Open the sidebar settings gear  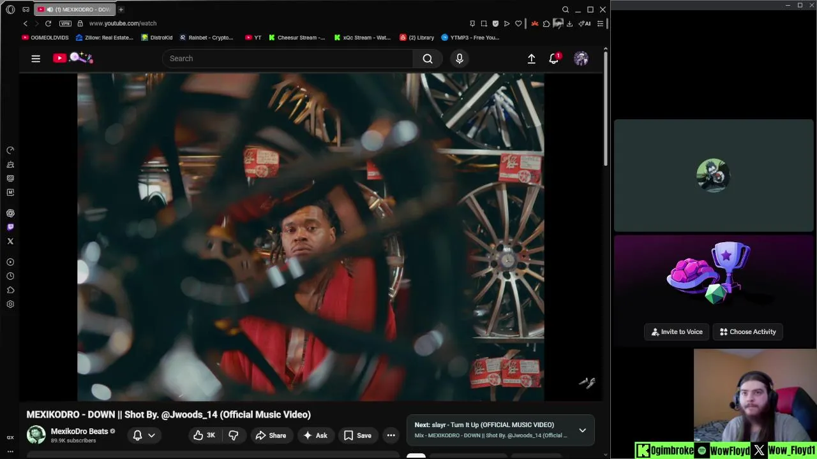pos(10,304)
